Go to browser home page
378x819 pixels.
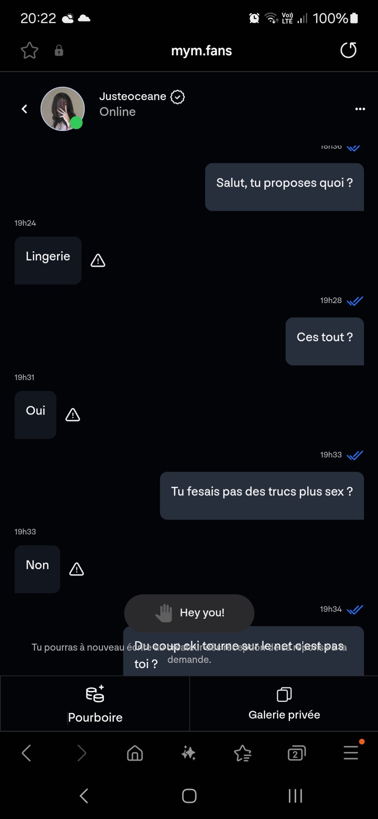(x=135, y=753)
